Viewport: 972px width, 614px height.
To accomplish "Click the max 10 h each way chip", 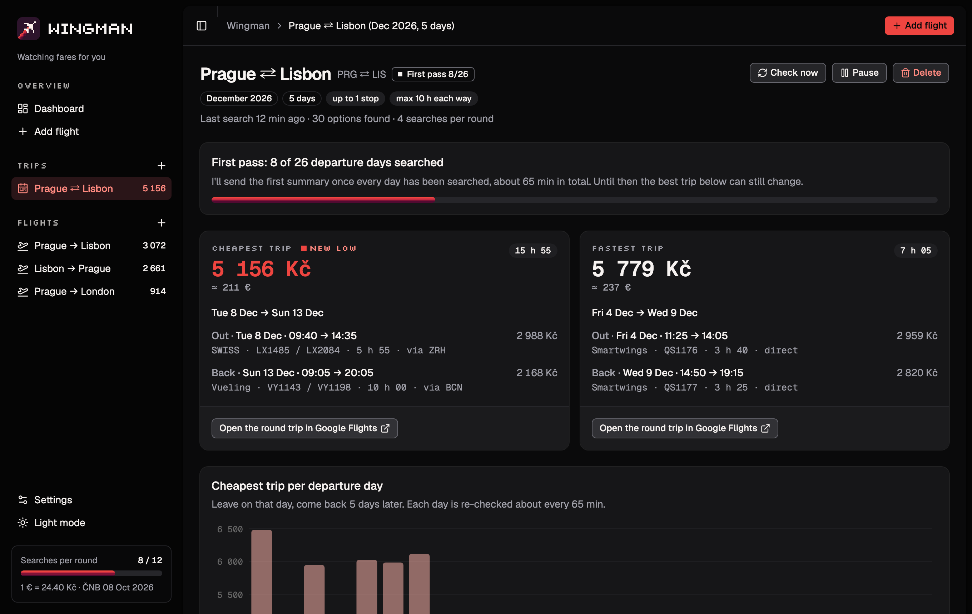I will point(433,99).
